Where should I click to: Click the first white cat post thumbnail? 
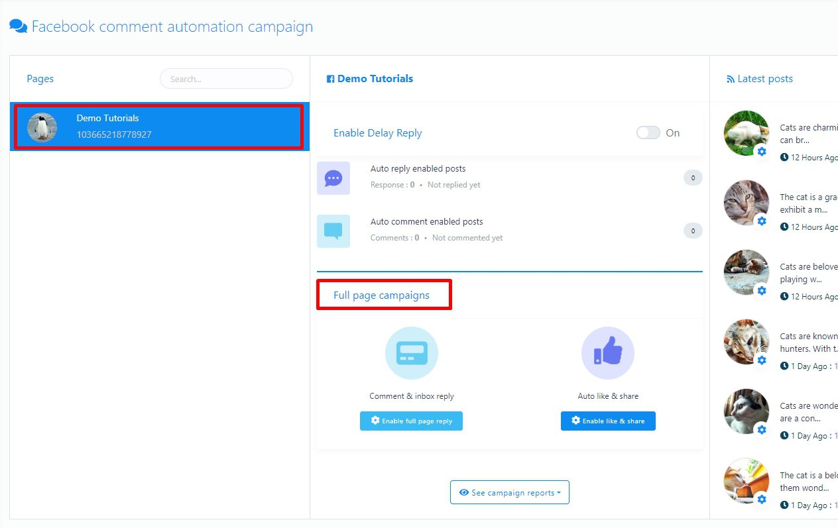(x=745, y=132)
